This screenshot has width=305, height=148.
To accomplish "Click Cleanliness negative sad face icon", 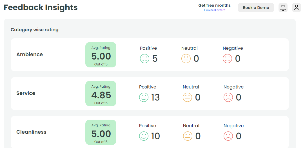I will [228, 136].
